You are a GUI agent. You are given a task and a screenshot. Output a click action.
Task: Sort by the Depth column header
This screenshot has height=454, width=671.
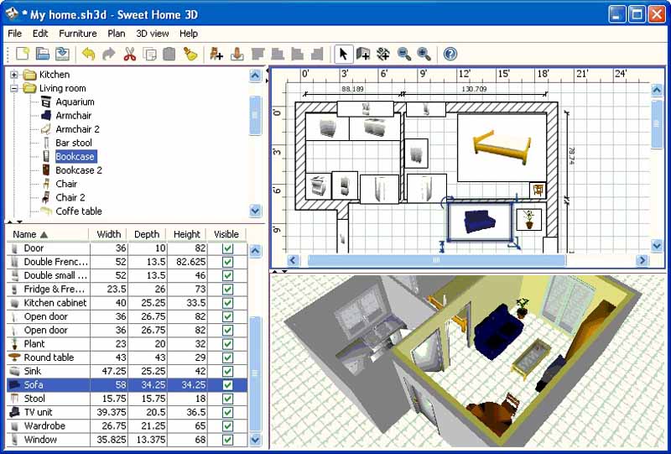[147, 234]
